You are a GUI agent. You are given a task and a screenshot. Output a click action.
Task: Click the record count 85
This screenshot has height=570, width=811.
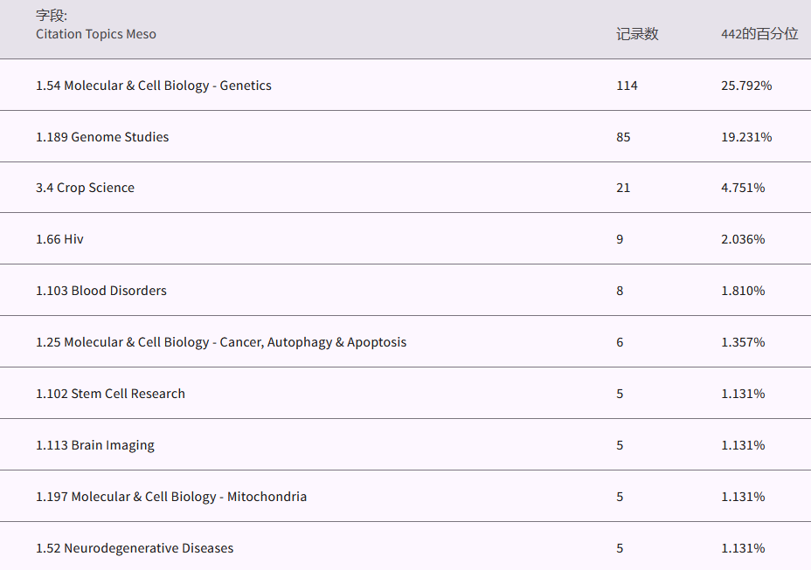[623, 137]
